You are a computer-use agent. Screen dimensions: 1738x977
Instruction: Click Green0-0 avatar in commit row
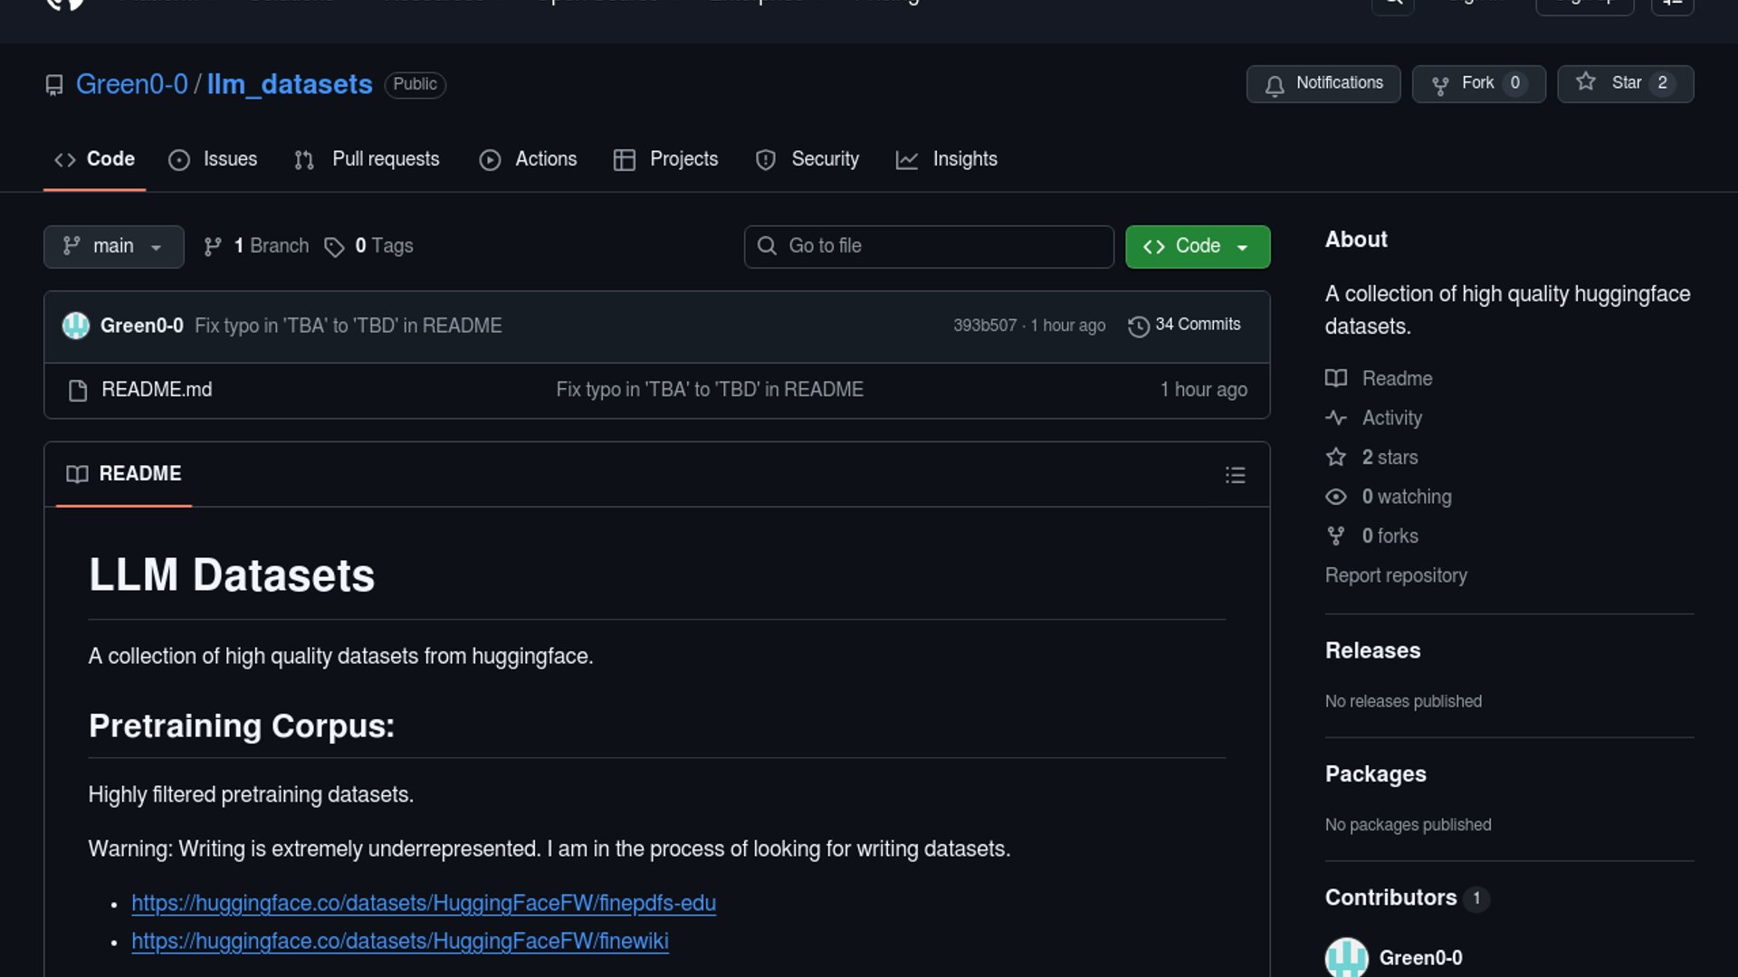click(76, 326)
